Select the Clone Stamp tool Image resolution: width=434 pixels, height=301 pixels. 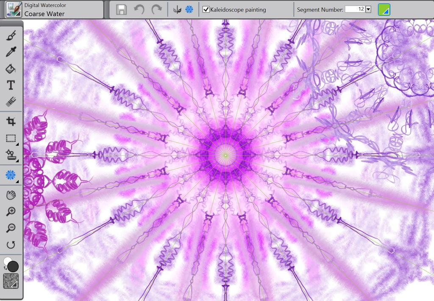[11, 155]
